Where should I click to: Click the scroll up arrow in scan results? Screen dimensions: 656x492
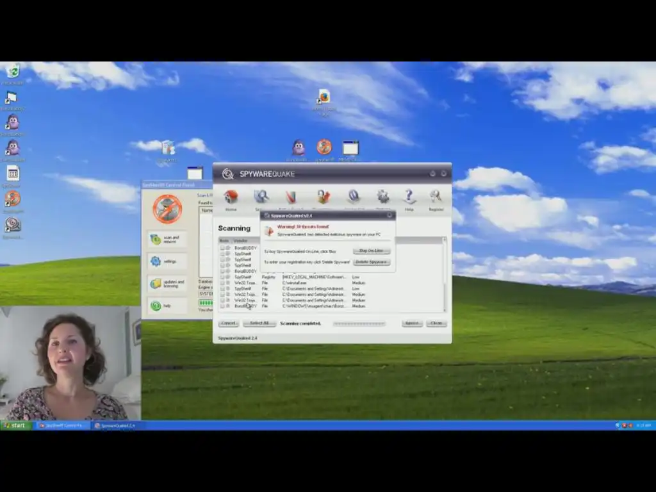(445, 240)
